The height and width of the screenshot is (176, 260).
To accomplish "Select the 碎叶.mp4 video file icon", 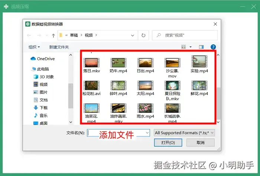I will click(118, 85).
